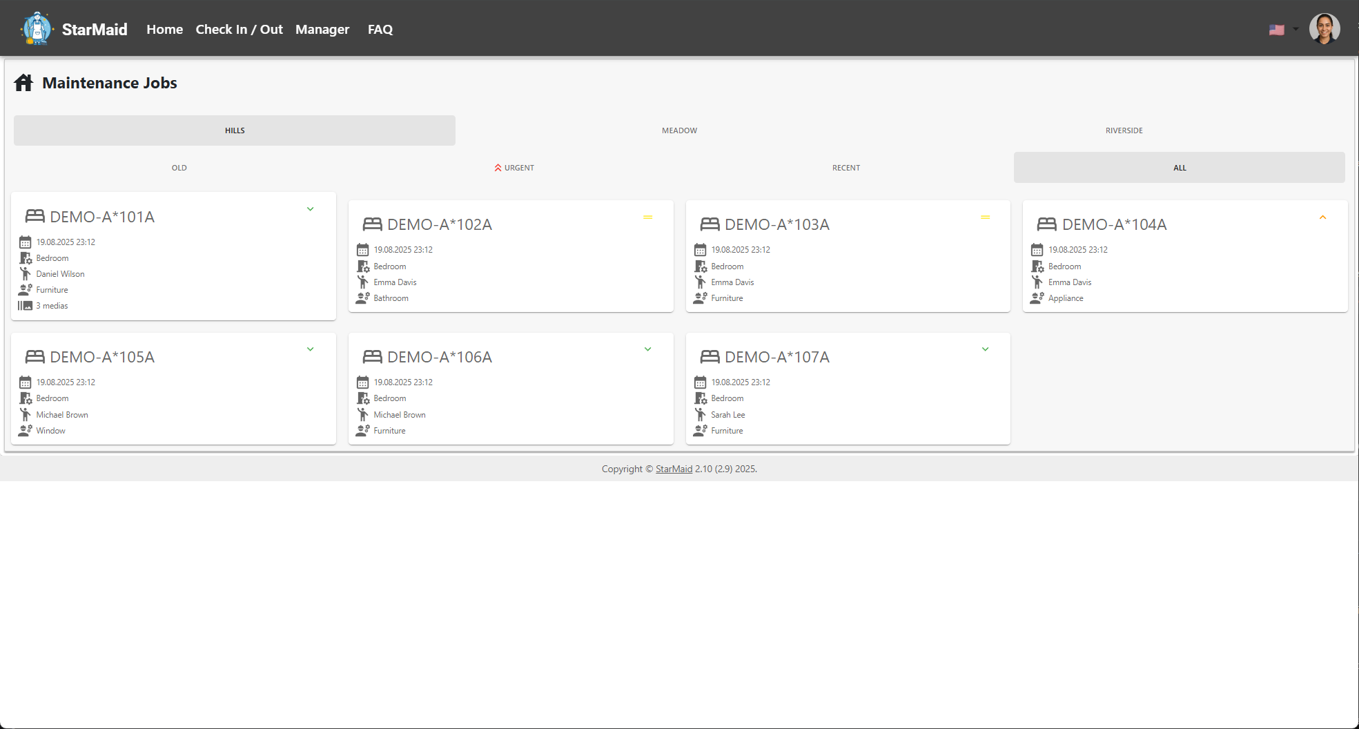The width and height of the screenshot is (1359, 729).
Task: Click 'Emma Davis' in DEMO-A*103A
Action: tap(732, 282)
